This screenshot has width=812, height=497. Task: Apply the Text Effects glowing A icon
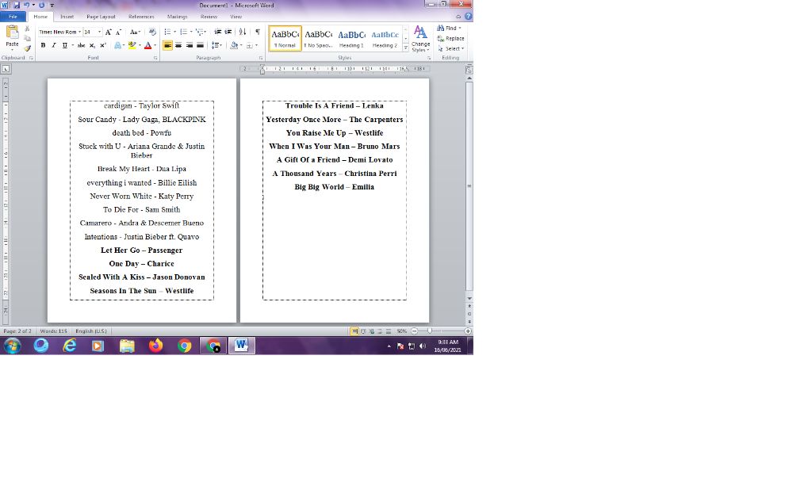coord(117,45)
